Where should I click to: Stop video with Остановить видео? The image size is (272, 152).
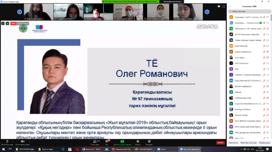coord(22,142)
